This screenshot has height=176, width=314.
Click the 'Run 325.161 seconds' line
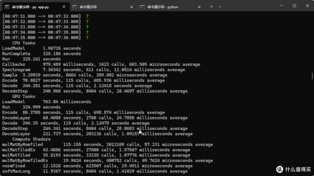pyautogui.click(x=31, y=59)
